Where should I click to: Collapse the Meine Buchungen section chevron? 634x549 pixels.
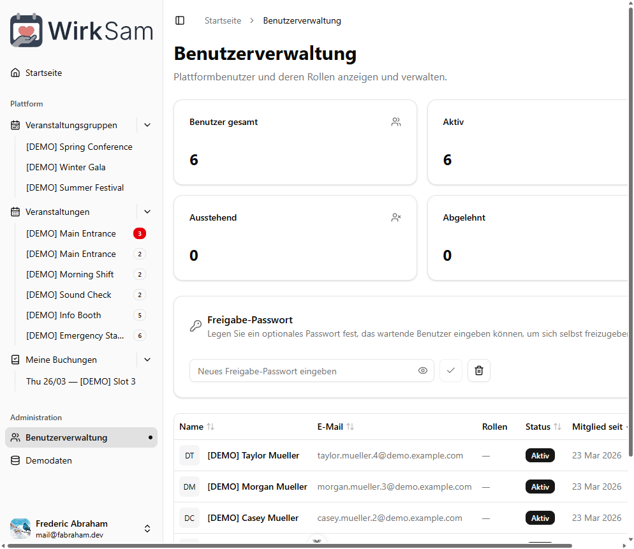(147, 360)
